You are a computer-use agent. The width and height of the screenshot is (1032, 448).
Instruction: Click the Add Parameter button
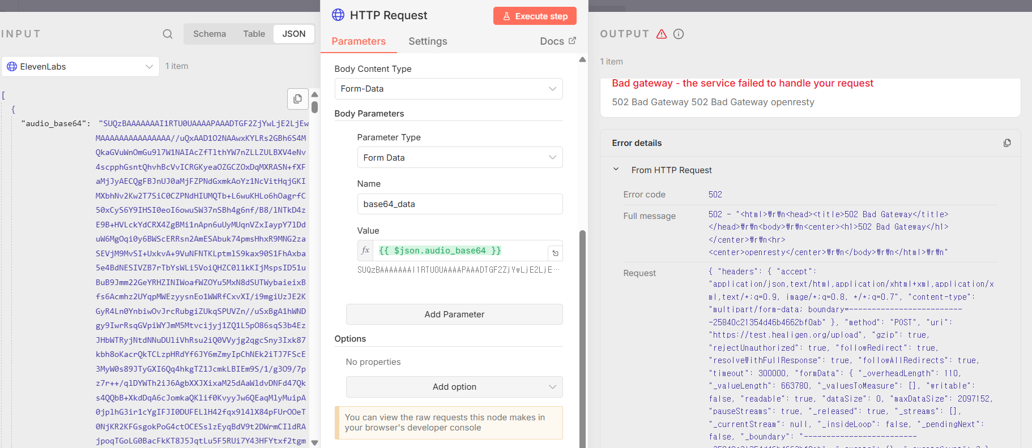tap(454, 315)
